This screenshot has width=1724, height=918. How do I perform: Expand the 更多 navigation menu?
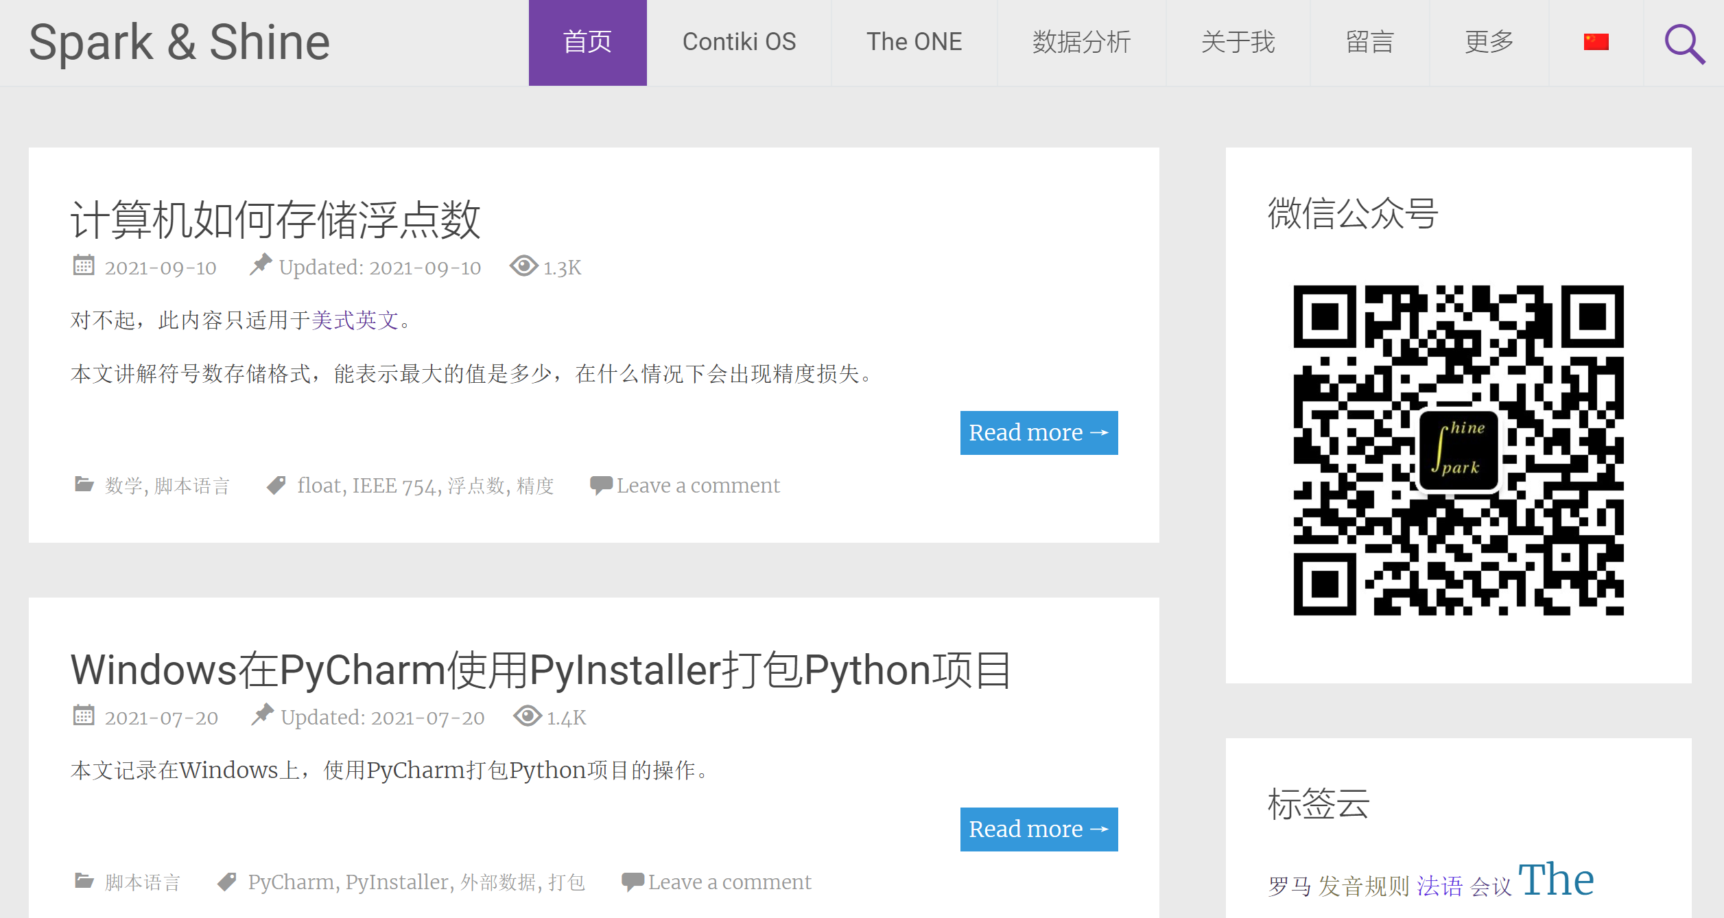(1489, 43)
